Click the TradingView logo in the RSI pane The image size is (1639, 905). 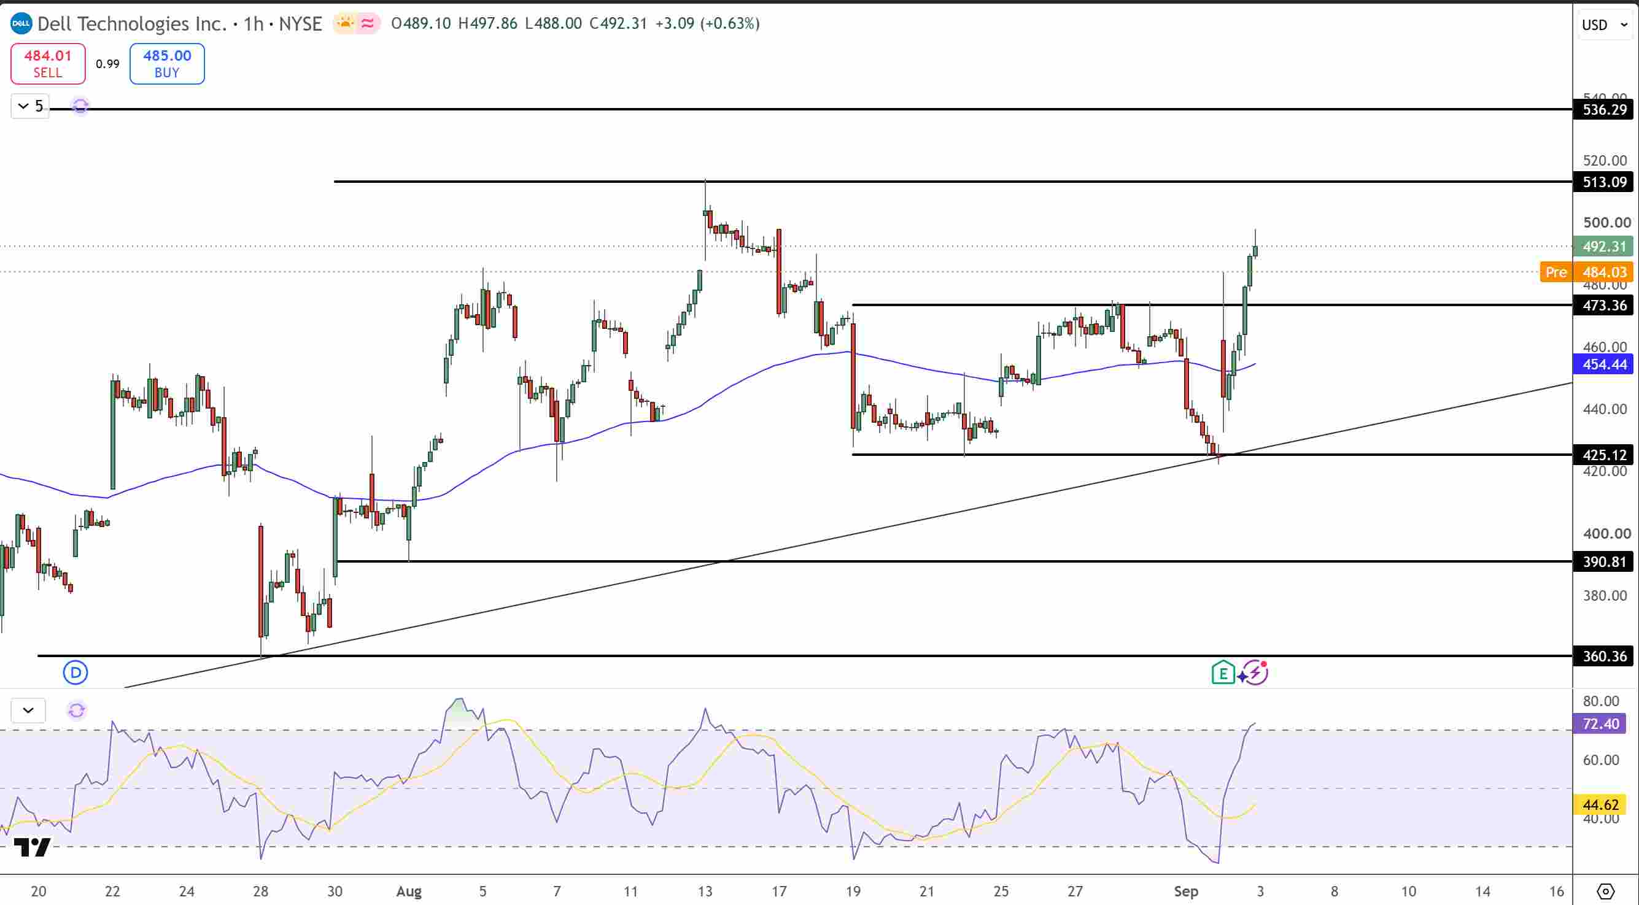click(32, 847)
